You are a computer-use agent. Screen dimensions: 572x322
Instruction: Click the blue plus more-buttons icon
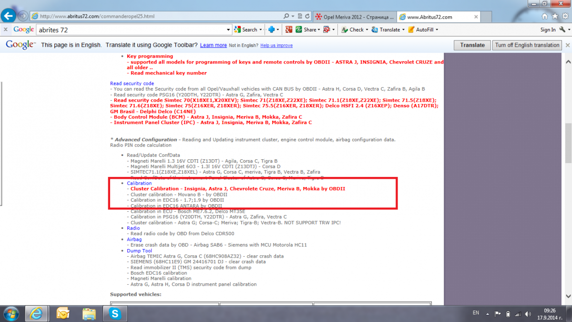pyautogui.click(x=272, y=30)
